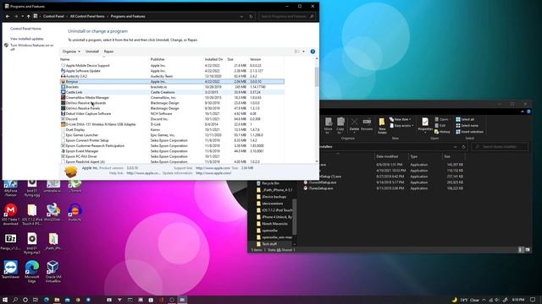This screenshot has width=542, height=304.
Task: Collapse the File Explorer ribbon chevron
Action: pyautogui.click(x=523, y=111)
